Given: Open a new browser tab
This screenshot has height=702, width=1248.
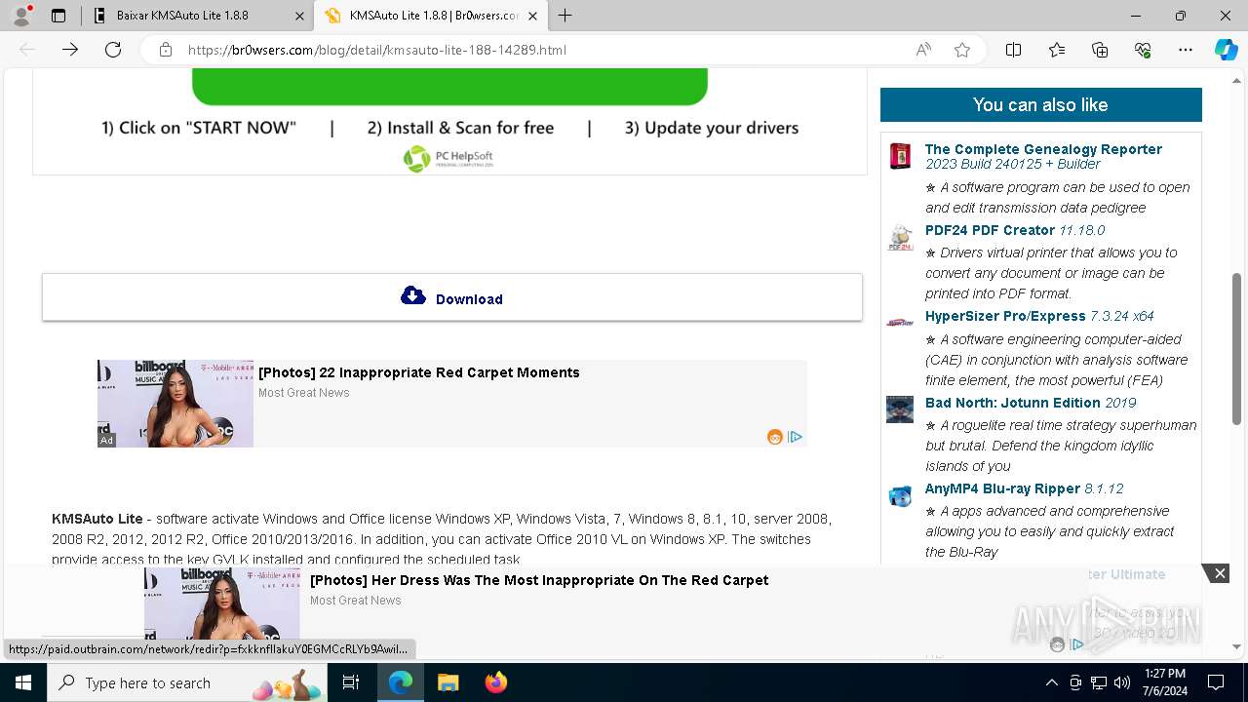Looking at the screenshot, I should [565, 16].
